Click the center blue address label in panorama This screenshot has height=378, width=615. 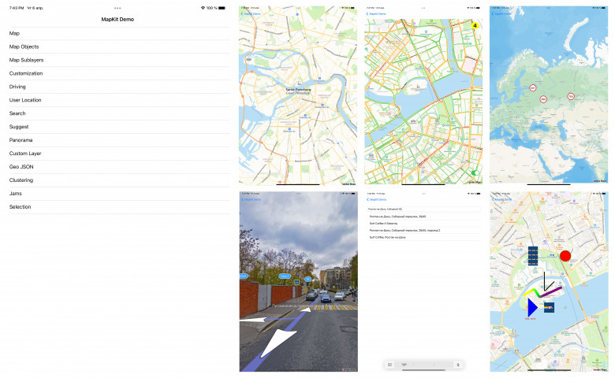coord(285,276)
